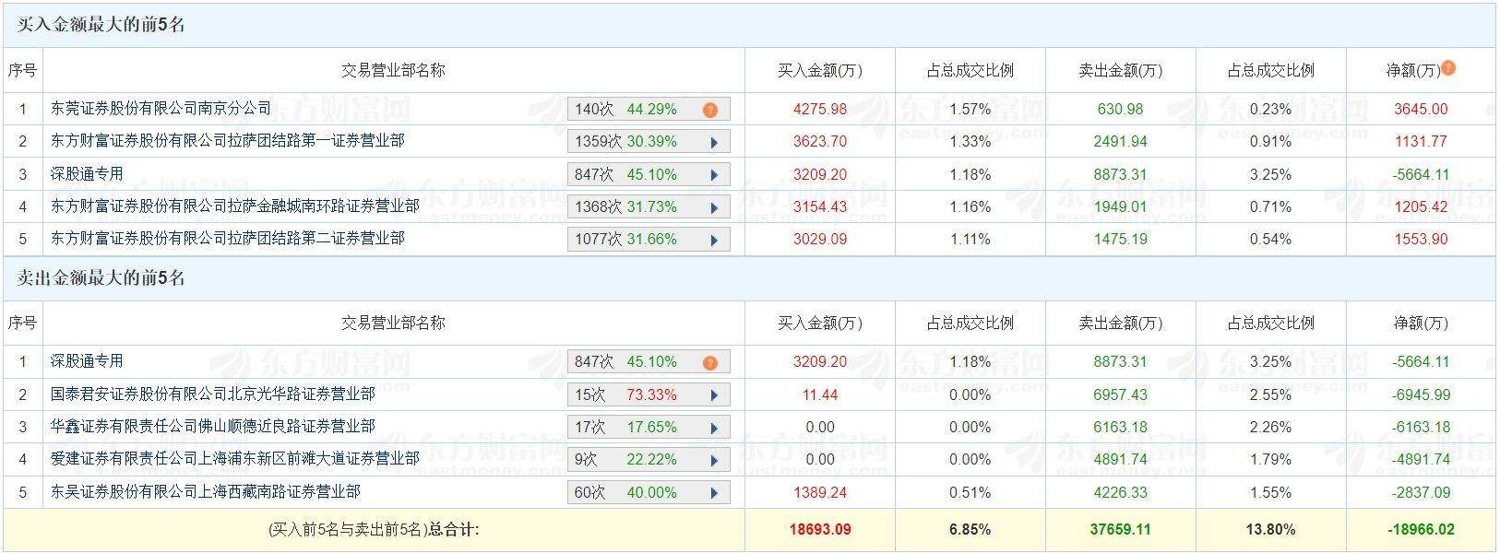Screen dimensions: 1500x553
Task: Expand arrow beside 847次 in buy table
Action: point(714,175)
